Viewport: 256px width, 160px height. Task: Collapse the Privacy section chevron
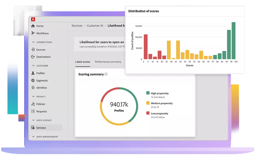[33, 97]
